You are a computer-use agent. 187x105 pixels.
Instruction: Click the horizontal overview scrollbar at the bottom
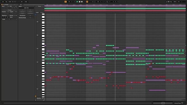point(78,103)
